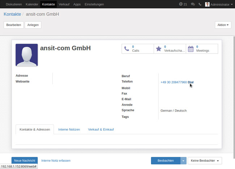Click the phone number +49 30 208477960

coord(174,82)
